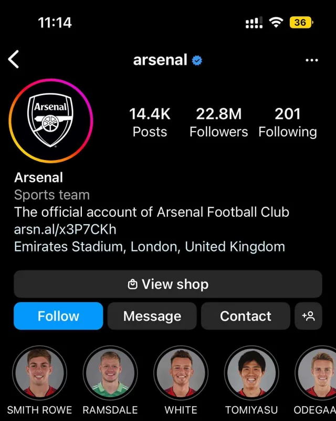336x421 pixels.
Task: Follow the Arsenal account
Action: click(x=58, y=316)
